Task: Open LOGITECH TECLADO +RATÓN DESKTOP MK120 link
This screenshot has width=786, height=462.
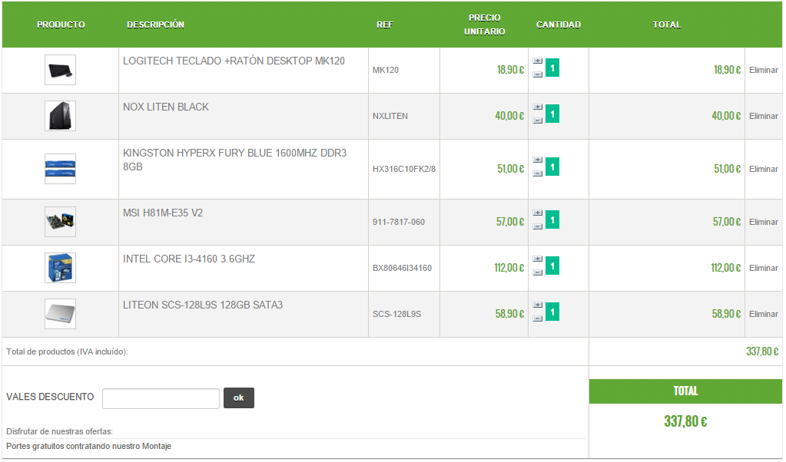Action: [x=234, y=61]
